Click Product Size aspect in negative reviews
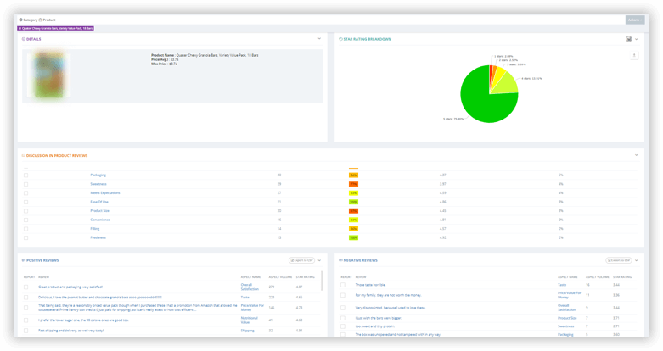The width and height of the screenshot is (663, 351). (567, 318)
